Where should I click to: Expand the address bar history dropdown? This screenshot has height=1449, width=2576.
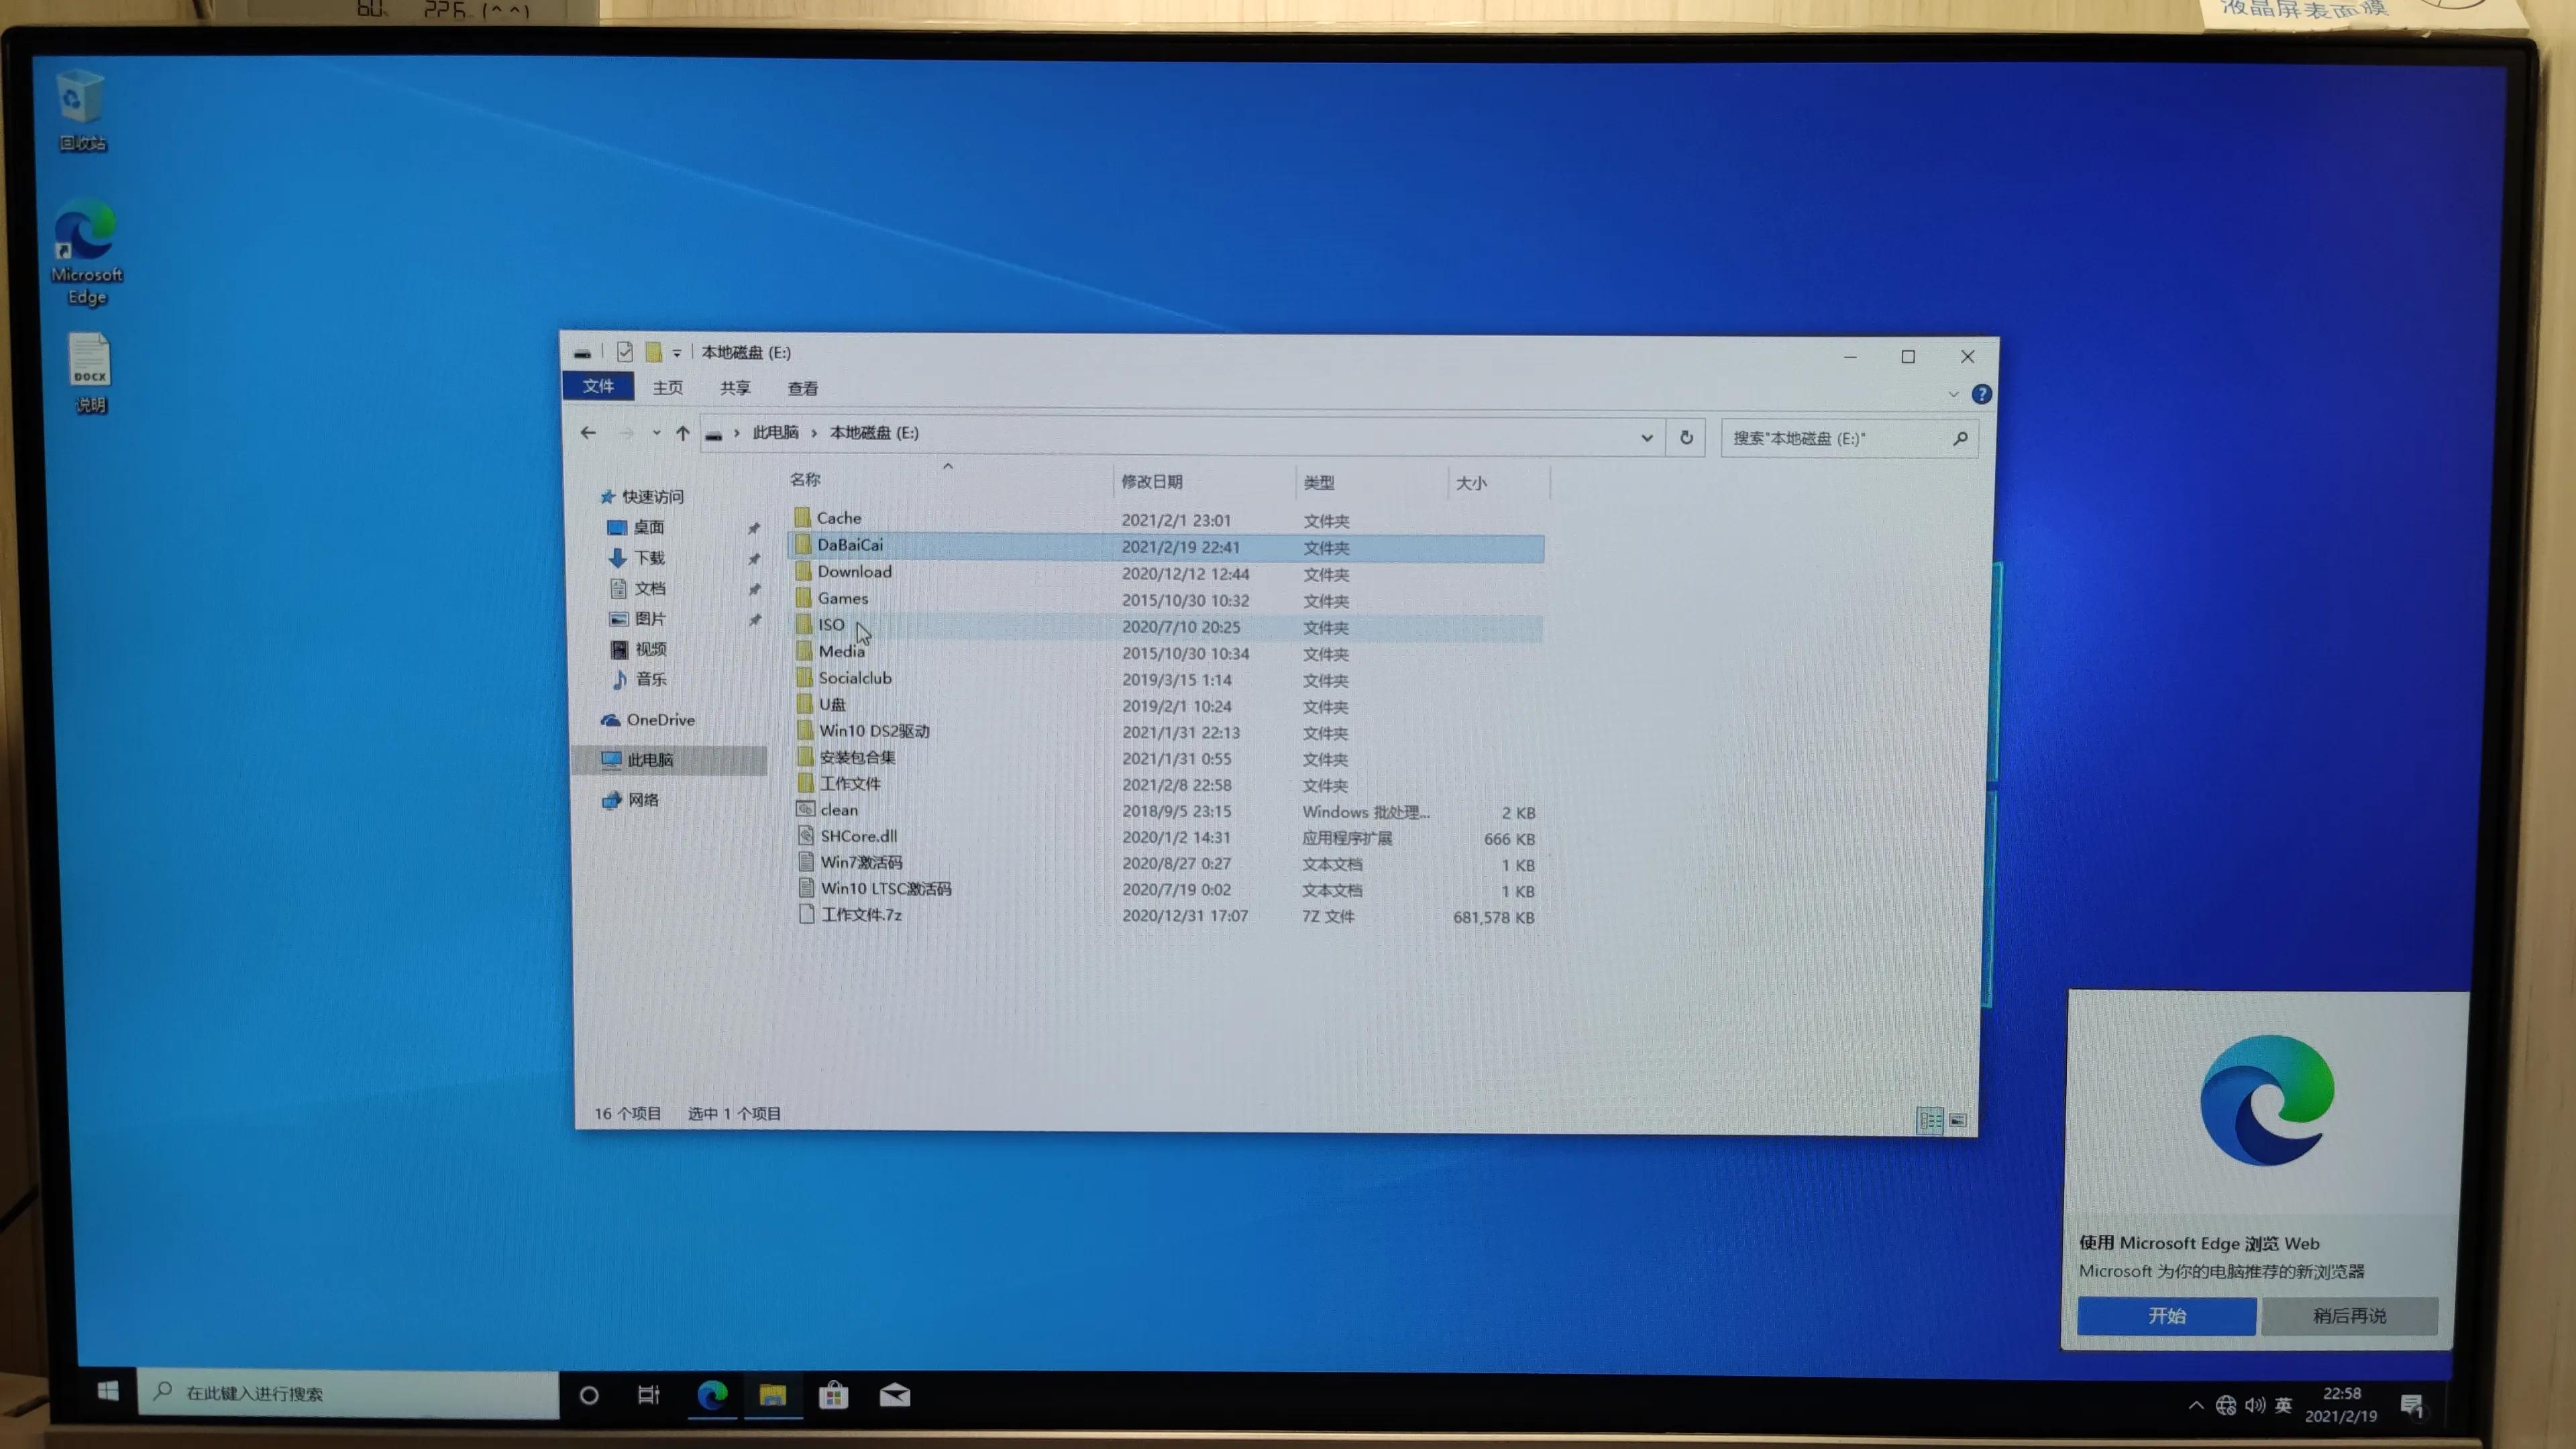click(1646, 437)
